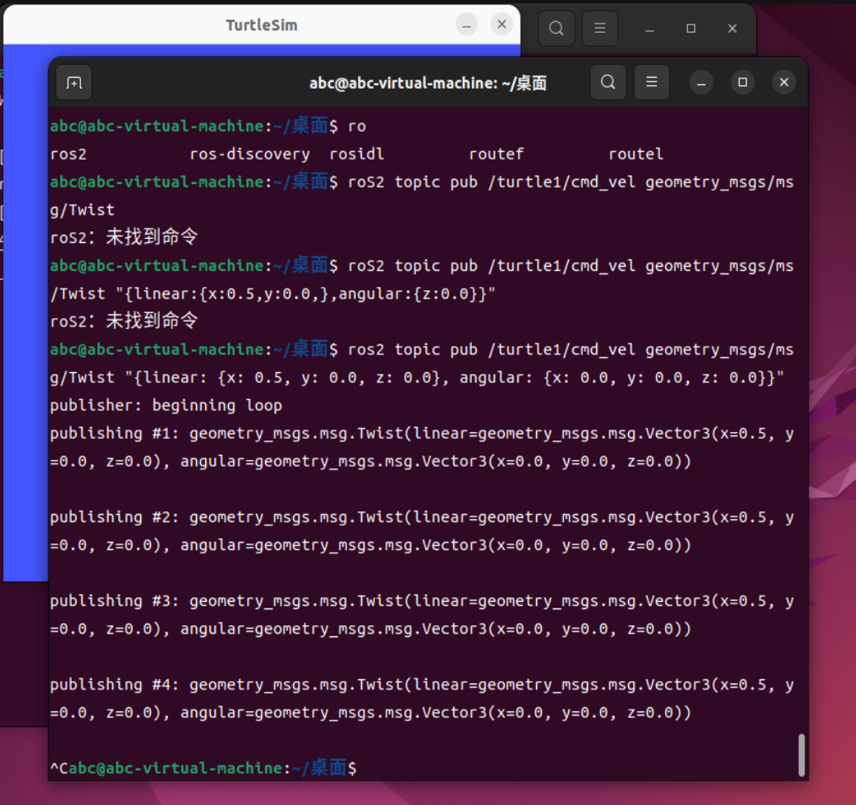This screenshot has height=805, width=856.
Task: Close the front terminal window
Action: 784,83
